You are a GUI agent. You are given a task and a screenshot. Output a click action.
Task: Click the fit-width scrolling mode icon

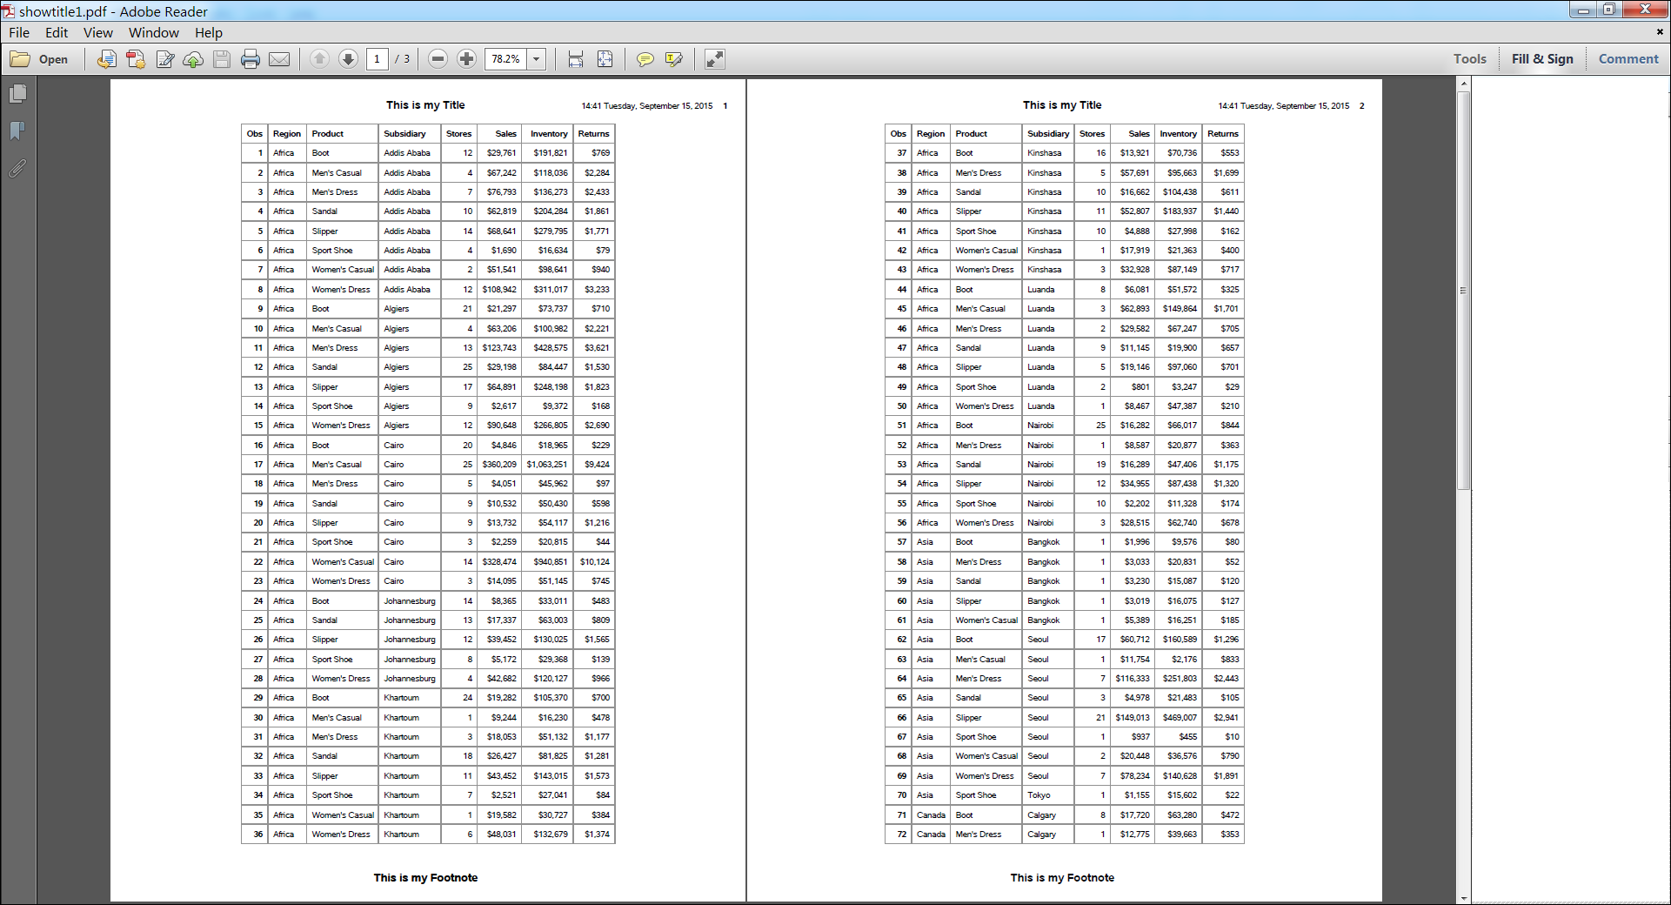click(576, 59)
